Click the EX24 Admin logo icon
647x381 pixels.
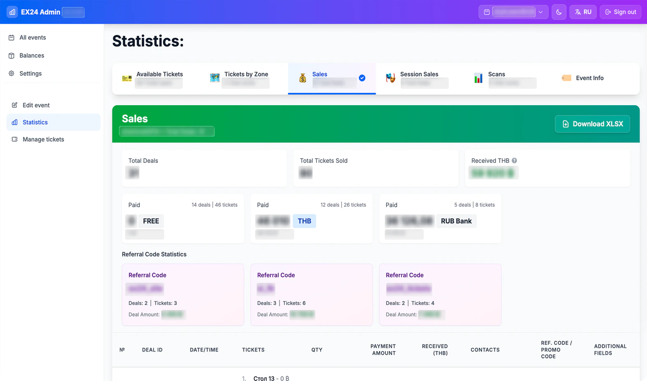click(x=12, y=12)
